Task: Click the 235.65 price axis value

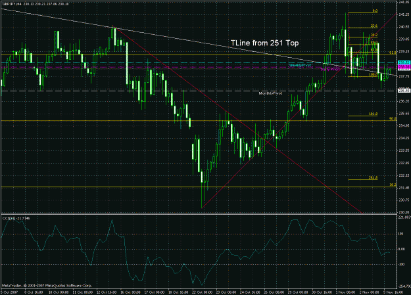Action: coord(404,114)
